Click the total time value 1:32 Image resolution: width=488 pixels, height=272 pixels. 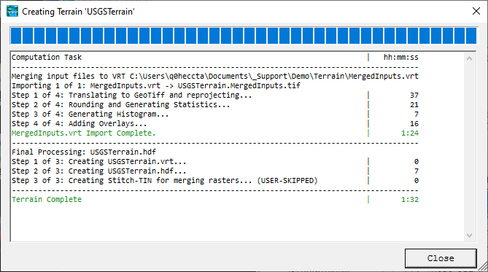point(410,200)
